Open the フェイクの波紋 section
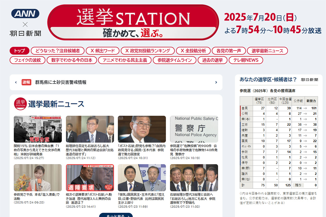Image resolution: width=326 pixels, height=217 pixels. click(27, 60)
